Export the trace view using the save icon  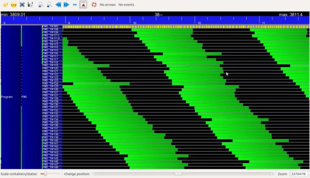coord(30,4)
